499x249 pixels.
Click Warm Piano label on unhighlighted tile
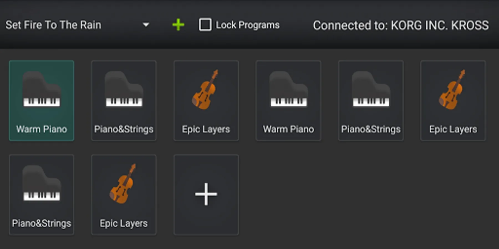click(289, 129)
